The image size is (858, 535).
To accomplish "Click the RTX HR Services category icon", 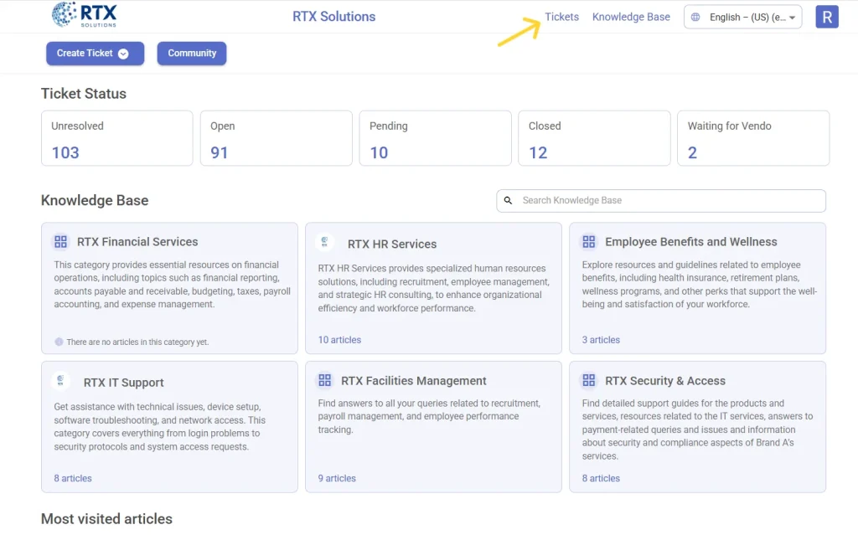I will point(325,243).
